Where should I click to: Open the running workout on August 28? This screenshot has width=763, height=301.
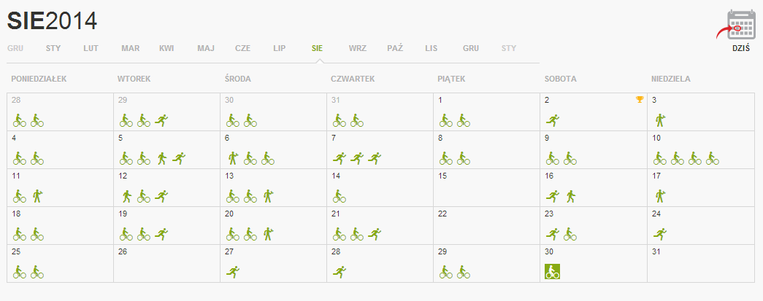point(340,271)
